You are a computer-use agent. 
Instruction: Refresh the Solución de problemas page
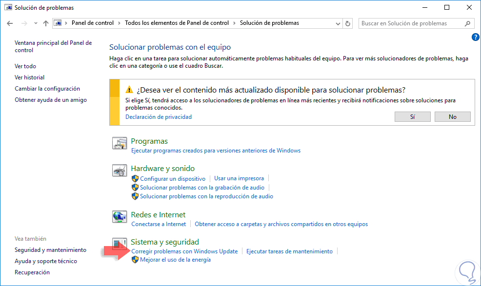[x=347, y=23]
